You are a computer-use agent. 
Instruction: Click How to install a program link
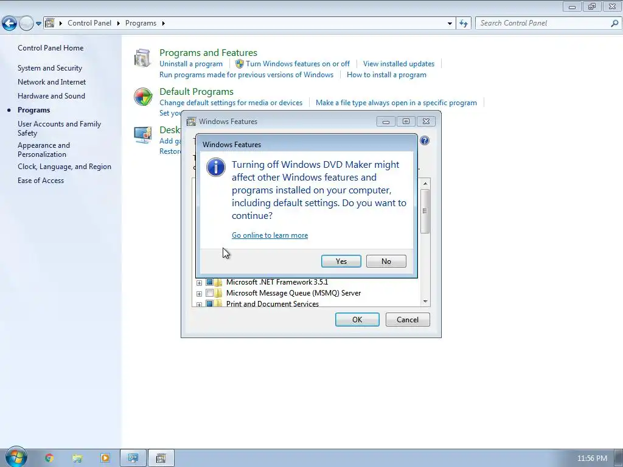[x=386, y=75]
